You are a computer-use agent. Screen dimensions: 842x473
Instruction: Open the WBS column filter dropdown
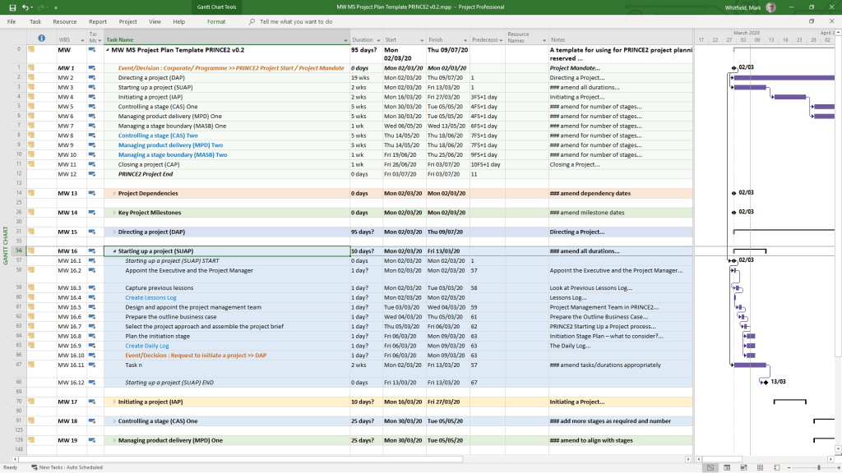(x=82, y=39)
